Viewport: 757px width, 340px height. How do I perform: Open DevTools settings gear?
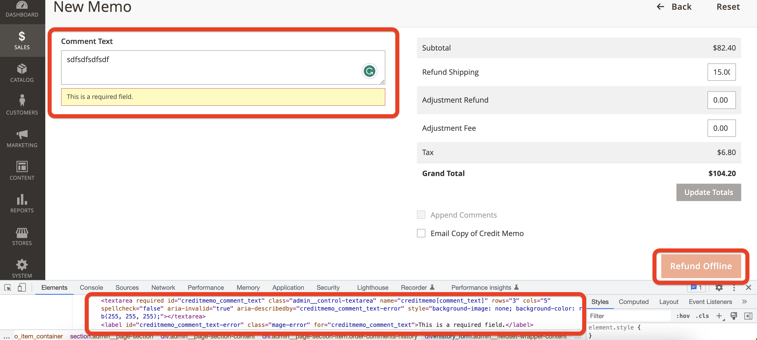719,287
